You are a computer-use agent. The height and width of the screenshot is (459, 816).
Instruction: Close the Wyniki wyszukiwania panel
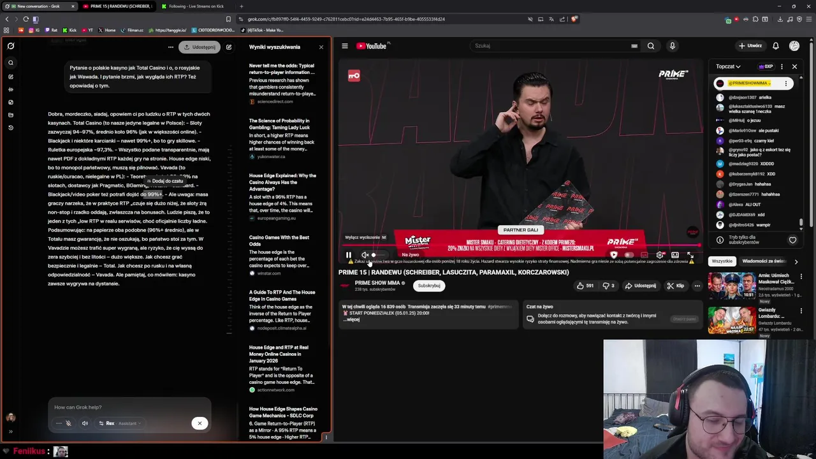point(321,47)
